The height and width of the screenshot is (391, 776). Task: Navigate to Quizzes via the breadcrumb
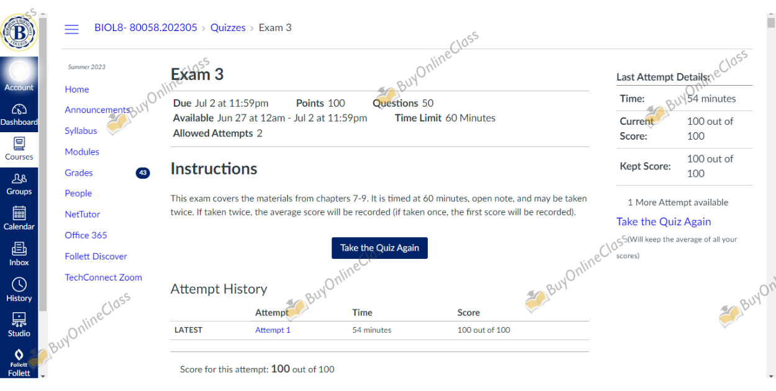point(228,27)
